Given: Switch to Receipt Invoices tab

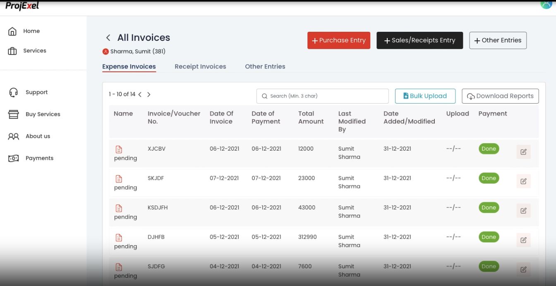Looking at the screenshot, I should (x=200, y=66).
